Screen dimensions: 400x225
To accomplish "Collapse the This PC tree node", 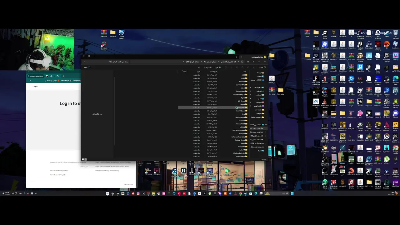I will click(x=266, y=125).
